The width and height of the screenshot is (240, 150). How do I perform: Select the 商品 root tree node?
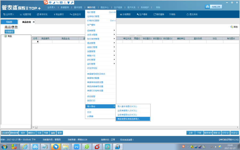click(x=9, y=36)
